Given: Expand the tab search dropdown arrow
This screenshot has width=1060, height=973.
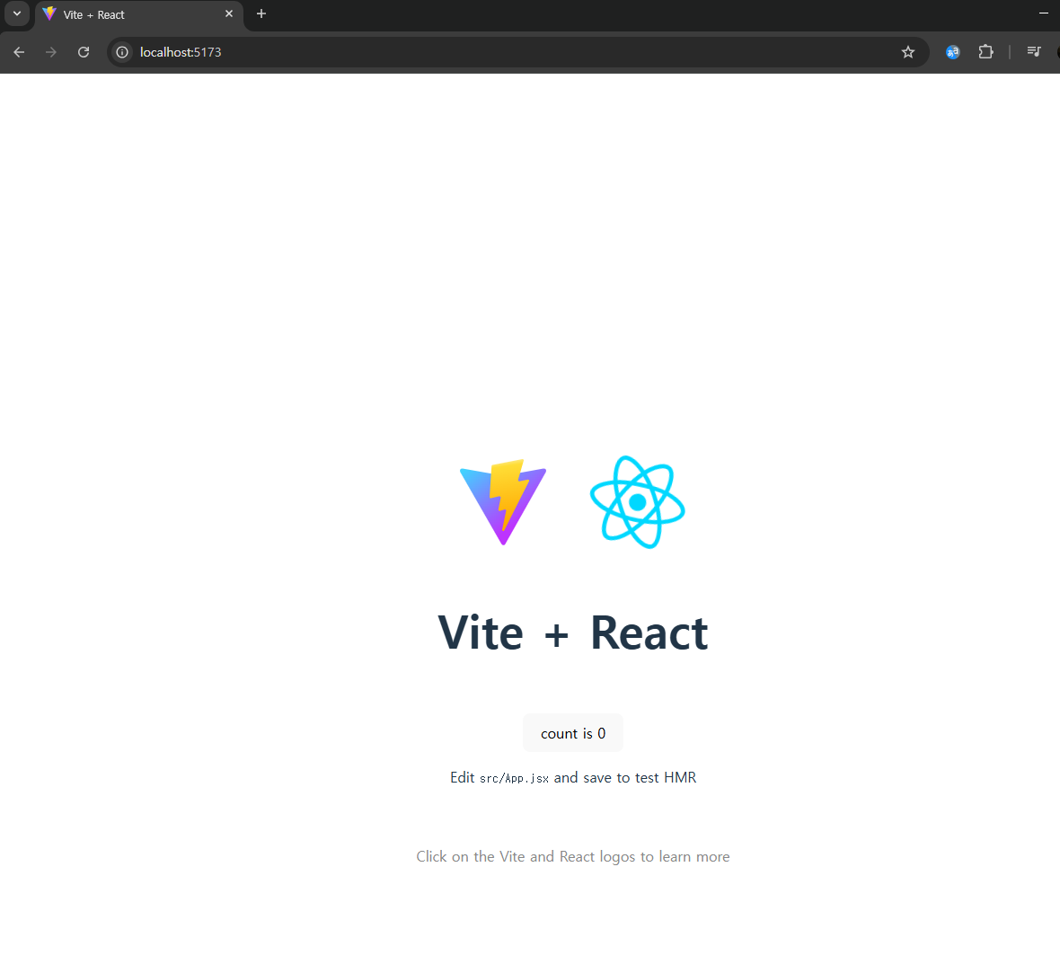Looking at the screenshot, I should [x=17, y=14].
